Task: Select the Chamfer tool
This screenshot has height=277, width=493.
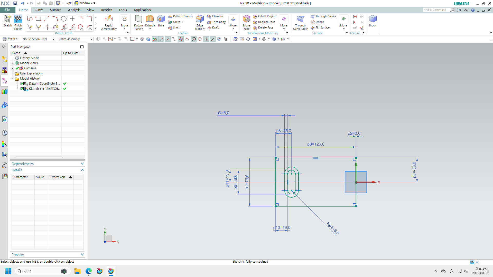Action: pos(215,16)
